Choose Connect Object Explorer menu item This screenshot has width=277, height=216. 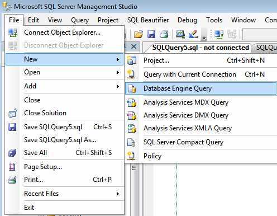click(x=64, y=32)
